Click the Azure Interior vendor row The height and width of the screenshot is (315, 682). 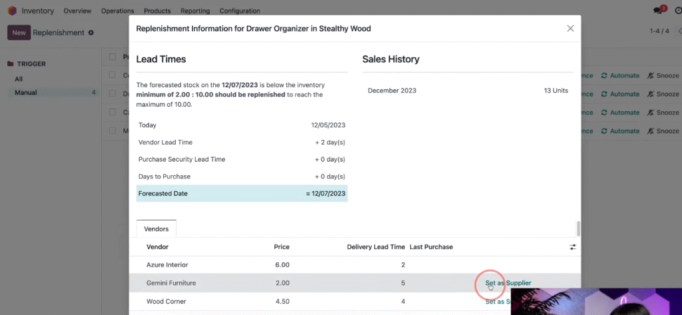354,265
